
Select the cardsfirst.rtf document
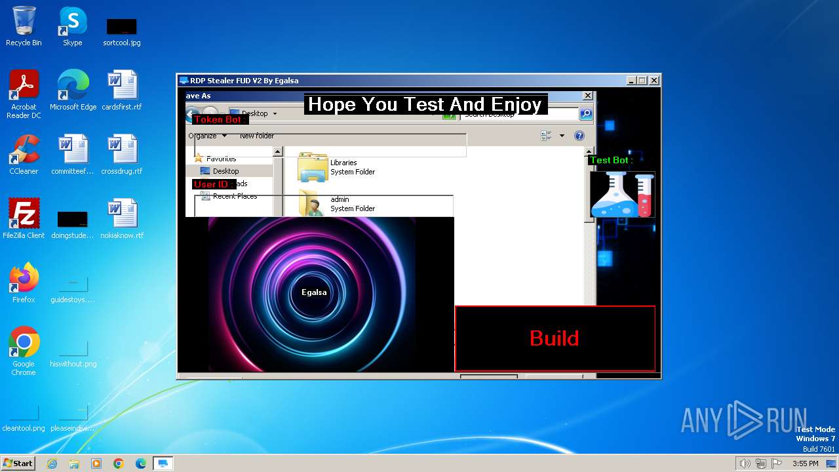point(122,90)
